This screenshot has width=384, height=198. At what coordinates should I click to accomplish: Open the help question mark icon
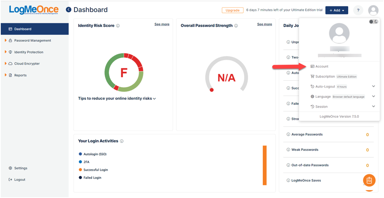click(358, 10)
